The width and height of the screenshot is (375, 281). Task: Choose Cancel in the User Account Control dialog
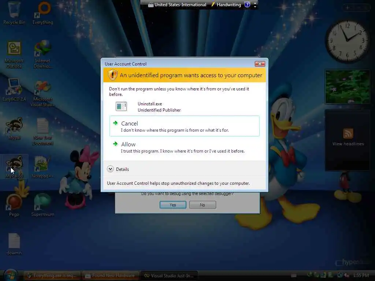[185, 126]
